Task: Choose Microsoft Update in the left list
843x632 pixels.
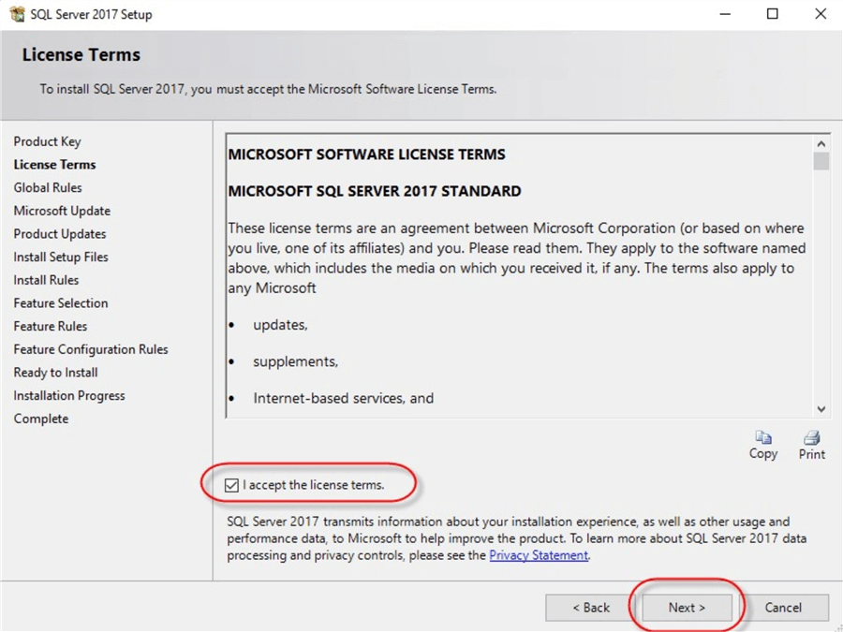Action: pyautogui.click(x=62, y=211)
